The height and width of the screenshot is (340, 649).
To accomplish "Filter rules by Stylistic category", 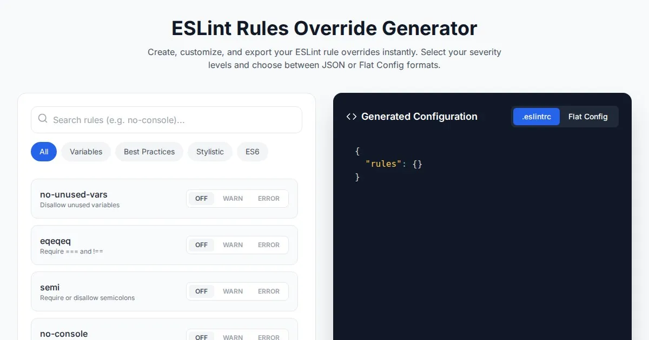I will [210, 152].
